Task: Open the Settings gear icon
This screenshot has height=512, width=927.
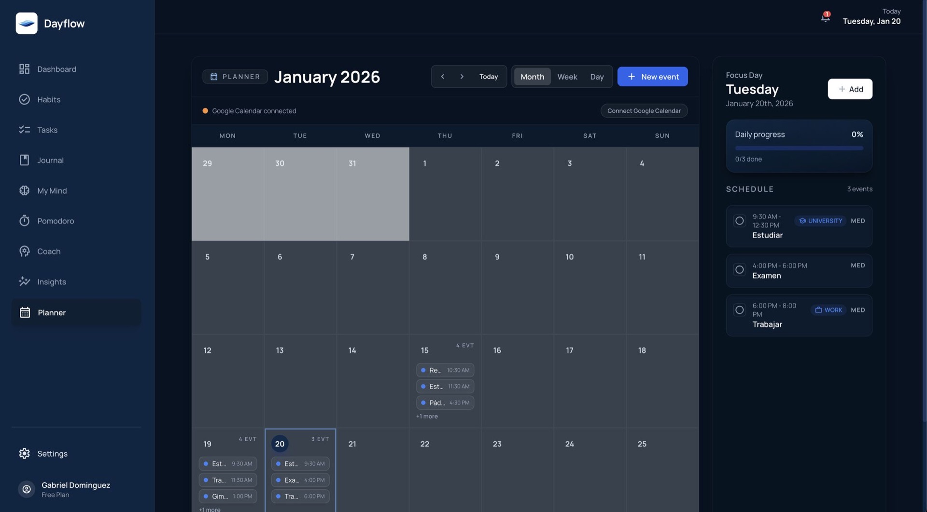Action: tap(24, 454)
